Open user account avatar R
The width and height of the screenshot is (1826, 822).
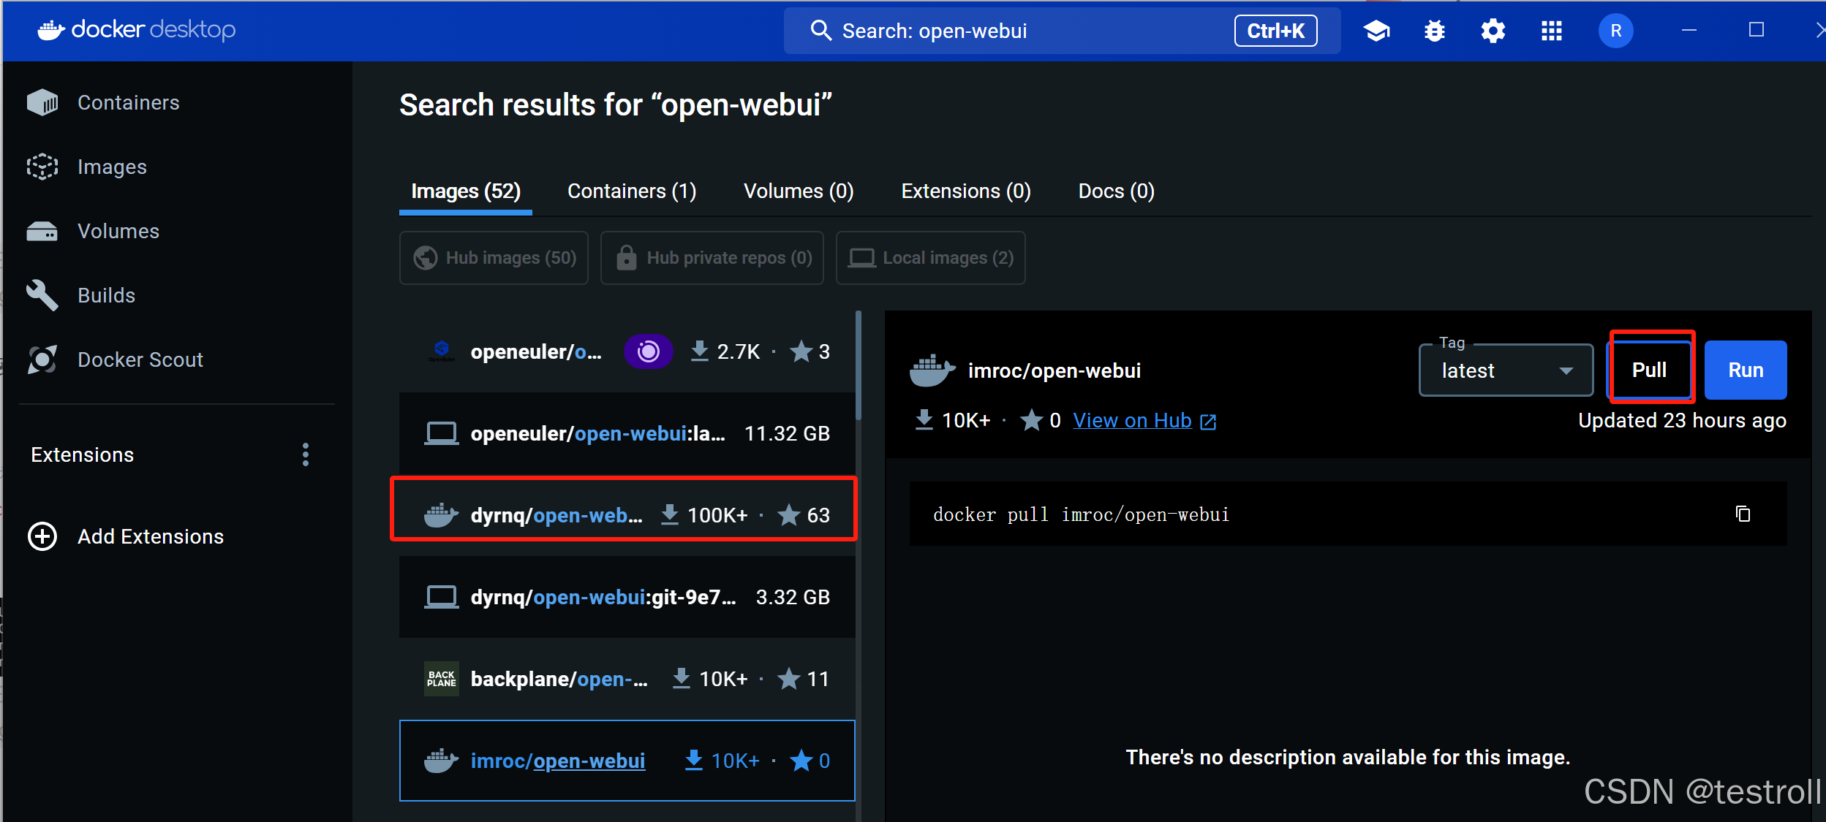click(x=1615, y=31)
